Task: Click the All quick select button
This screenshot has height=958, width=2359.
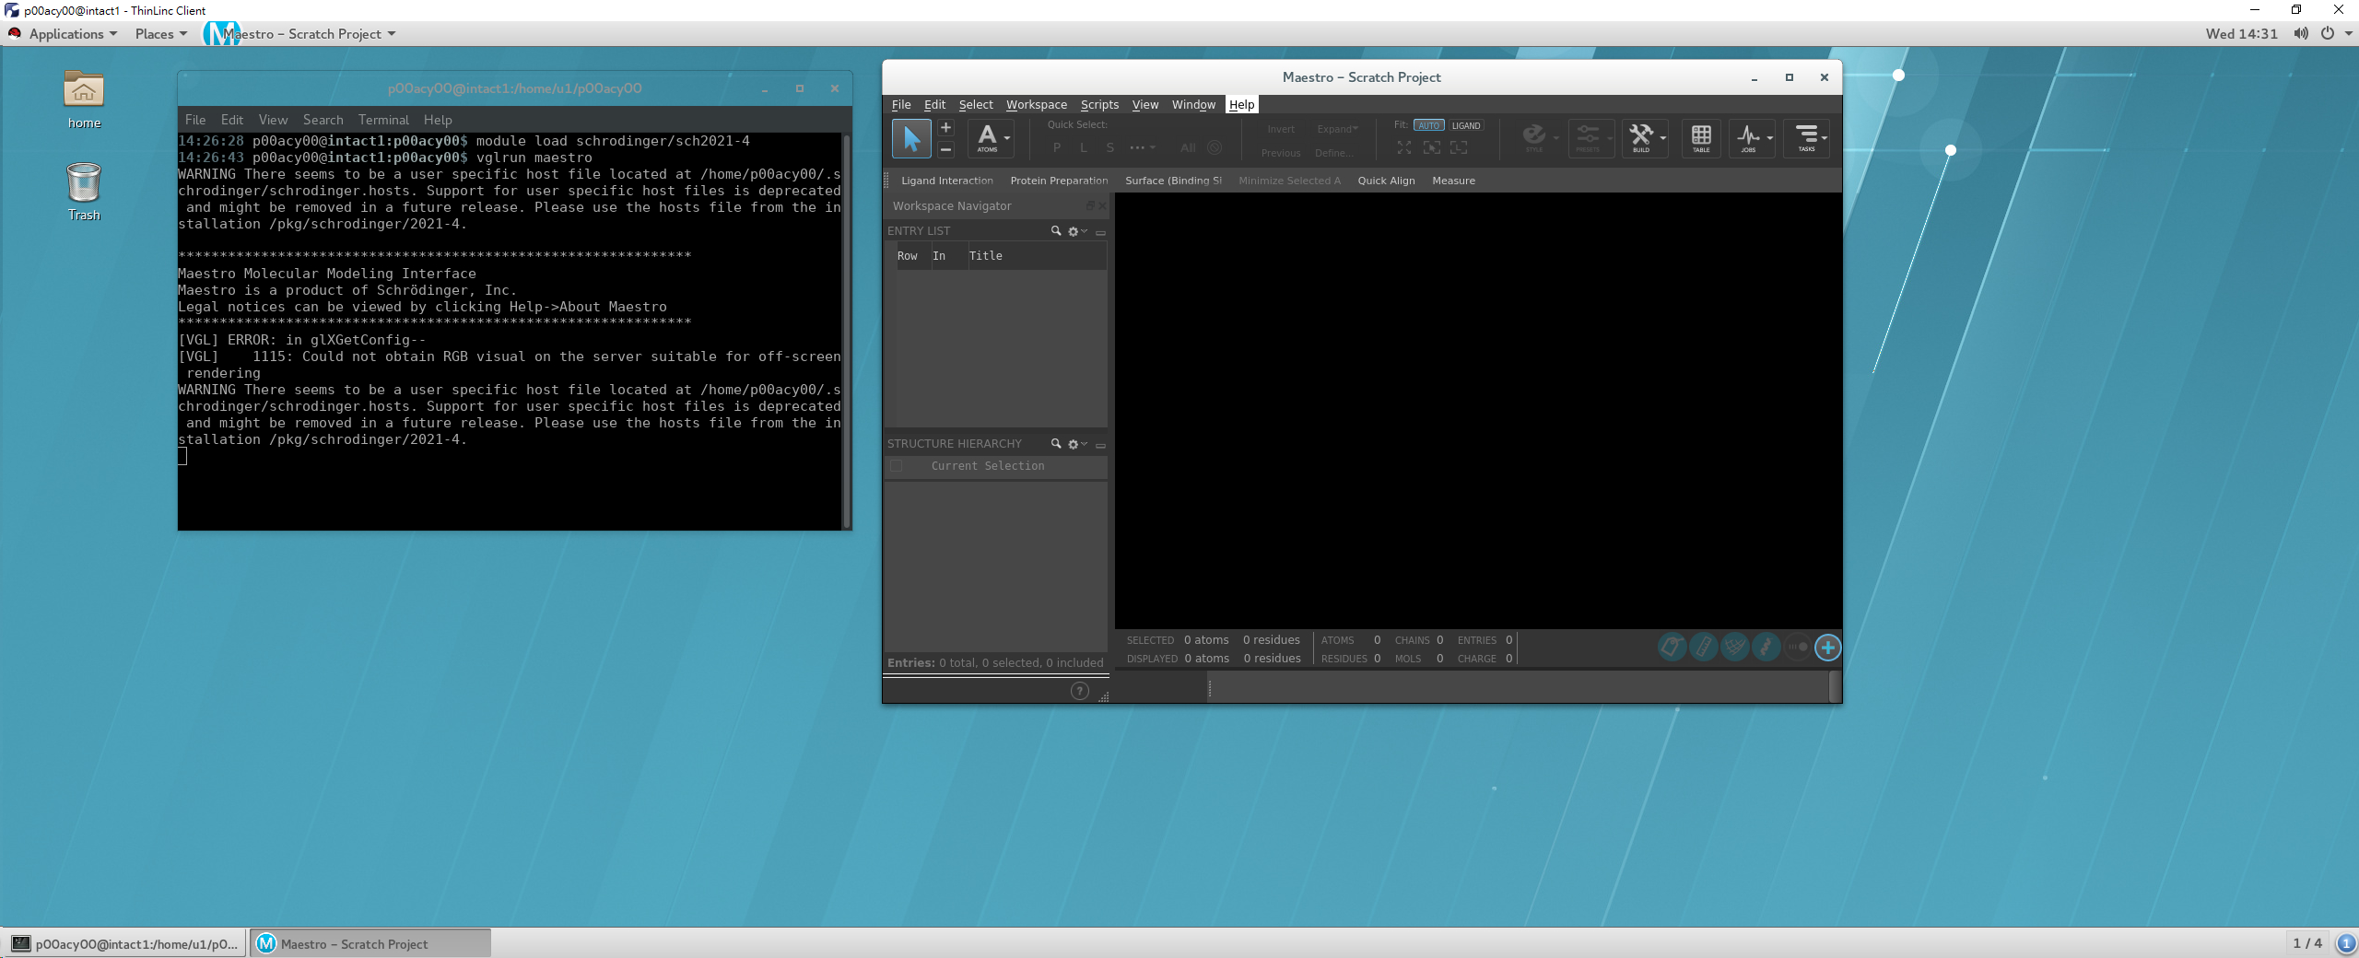Action: point(1188,147)
